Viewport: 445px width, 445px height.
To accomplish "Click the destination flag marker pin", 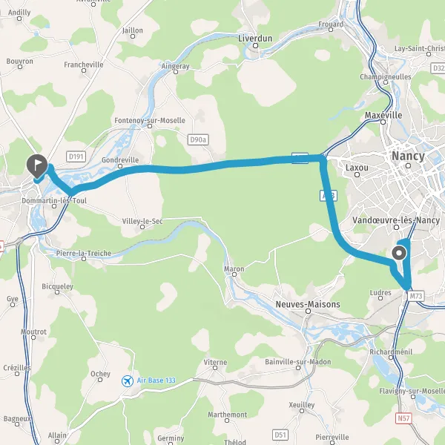I will pyautogui.click(x=37, y=166).
